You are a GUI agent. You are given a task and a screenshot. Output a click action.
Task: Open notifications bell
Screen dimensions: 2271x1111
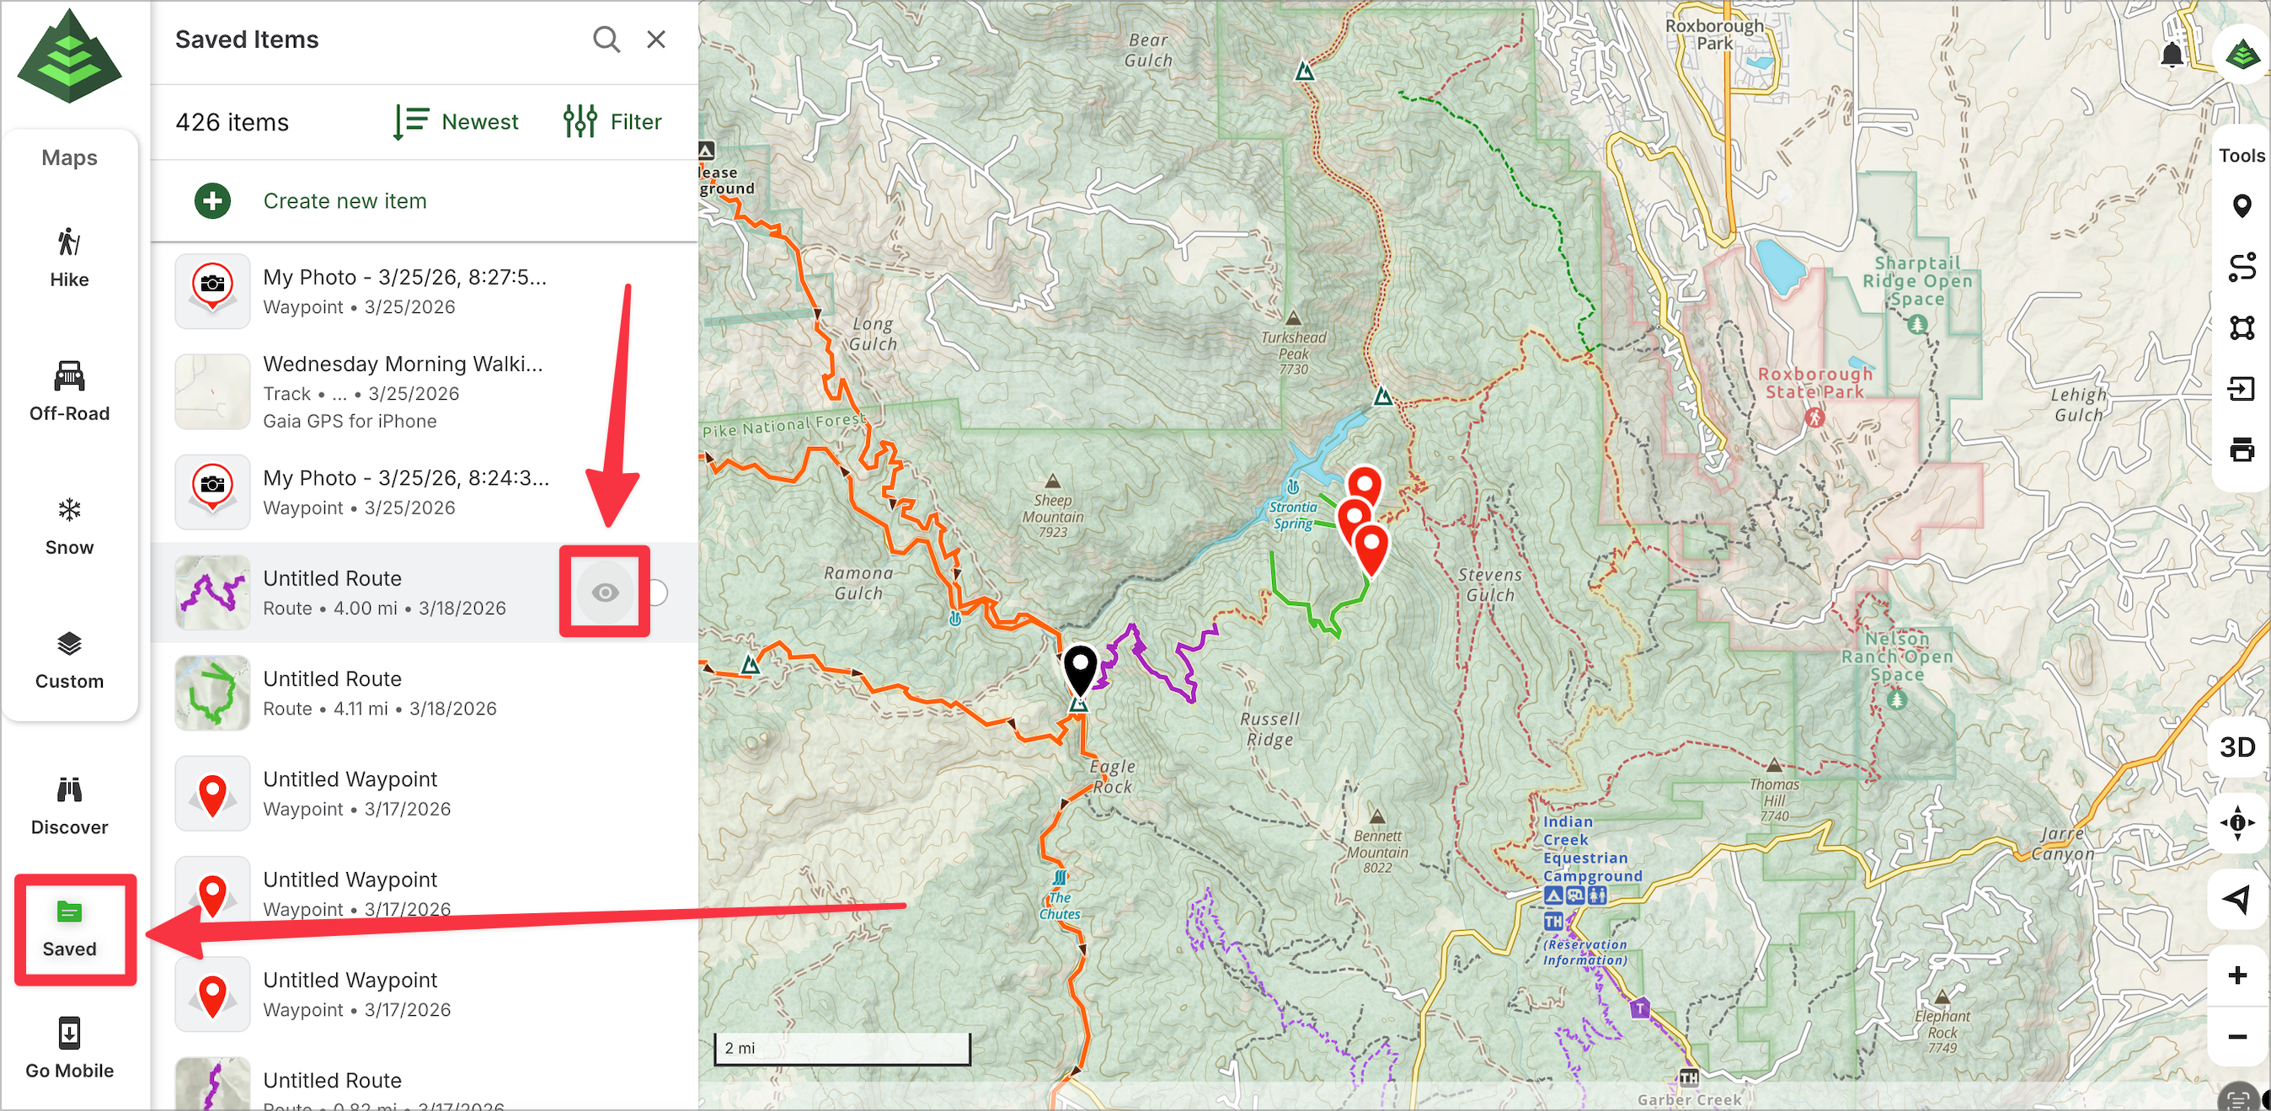tap(2172, 56)
